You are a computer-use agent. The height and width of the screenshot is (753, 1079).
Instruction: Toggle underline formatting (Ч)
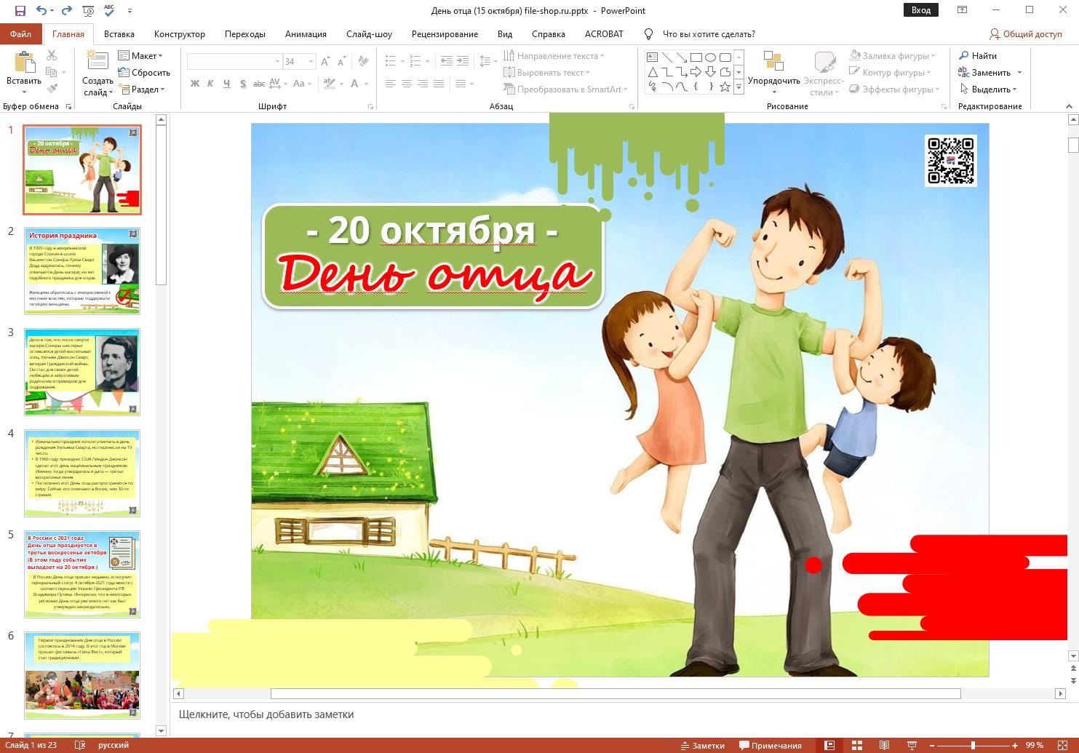[x=226, y=84]
